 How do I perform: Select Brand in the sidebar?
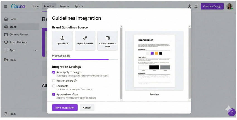coord(21,27)
